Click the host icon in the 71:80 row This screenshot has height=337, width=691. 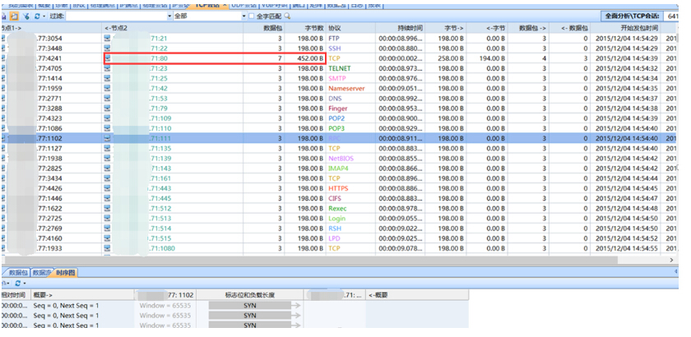click(108, 59)
